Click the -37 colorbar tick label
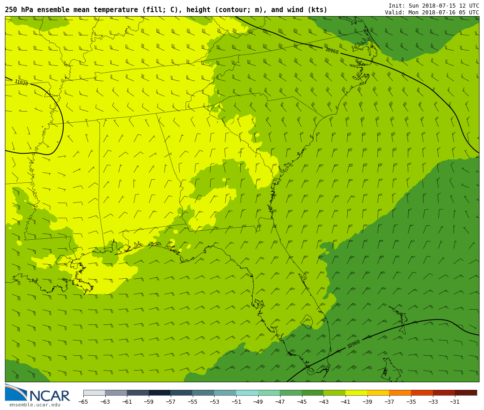 point(389,401)
